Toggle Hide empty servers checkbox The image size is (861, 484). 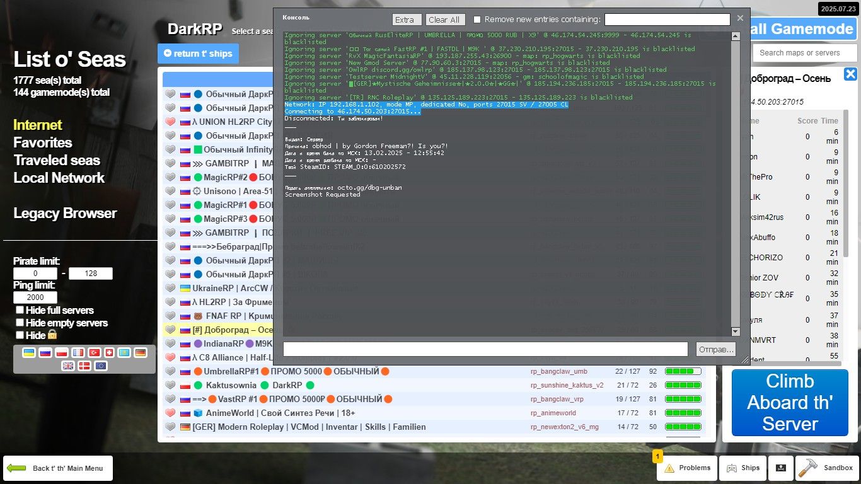(20, 323)
